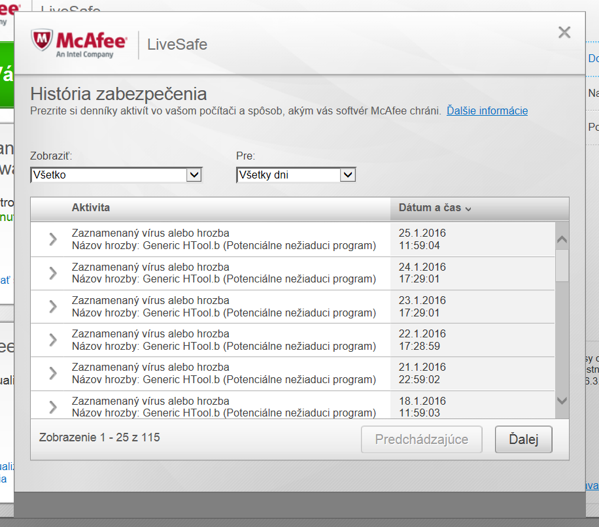
Task: Select date cell 18.1.2016 11:59:03
Action: (472, 405)
